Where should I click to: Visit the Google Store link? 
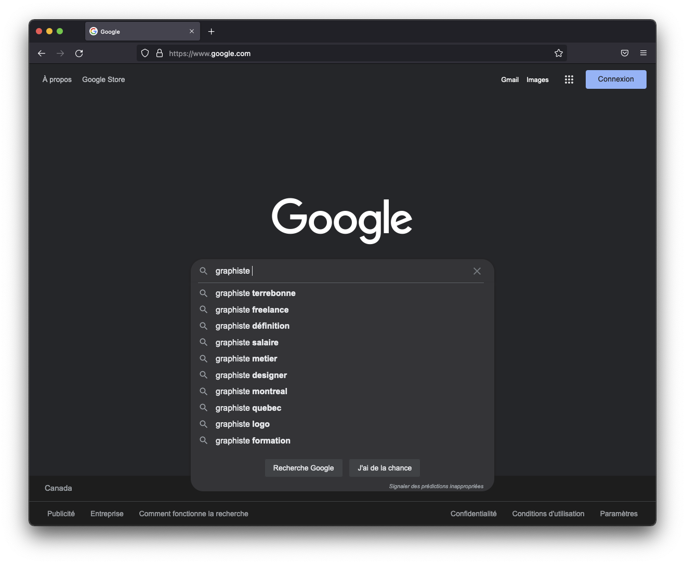[x=103, y=79]
